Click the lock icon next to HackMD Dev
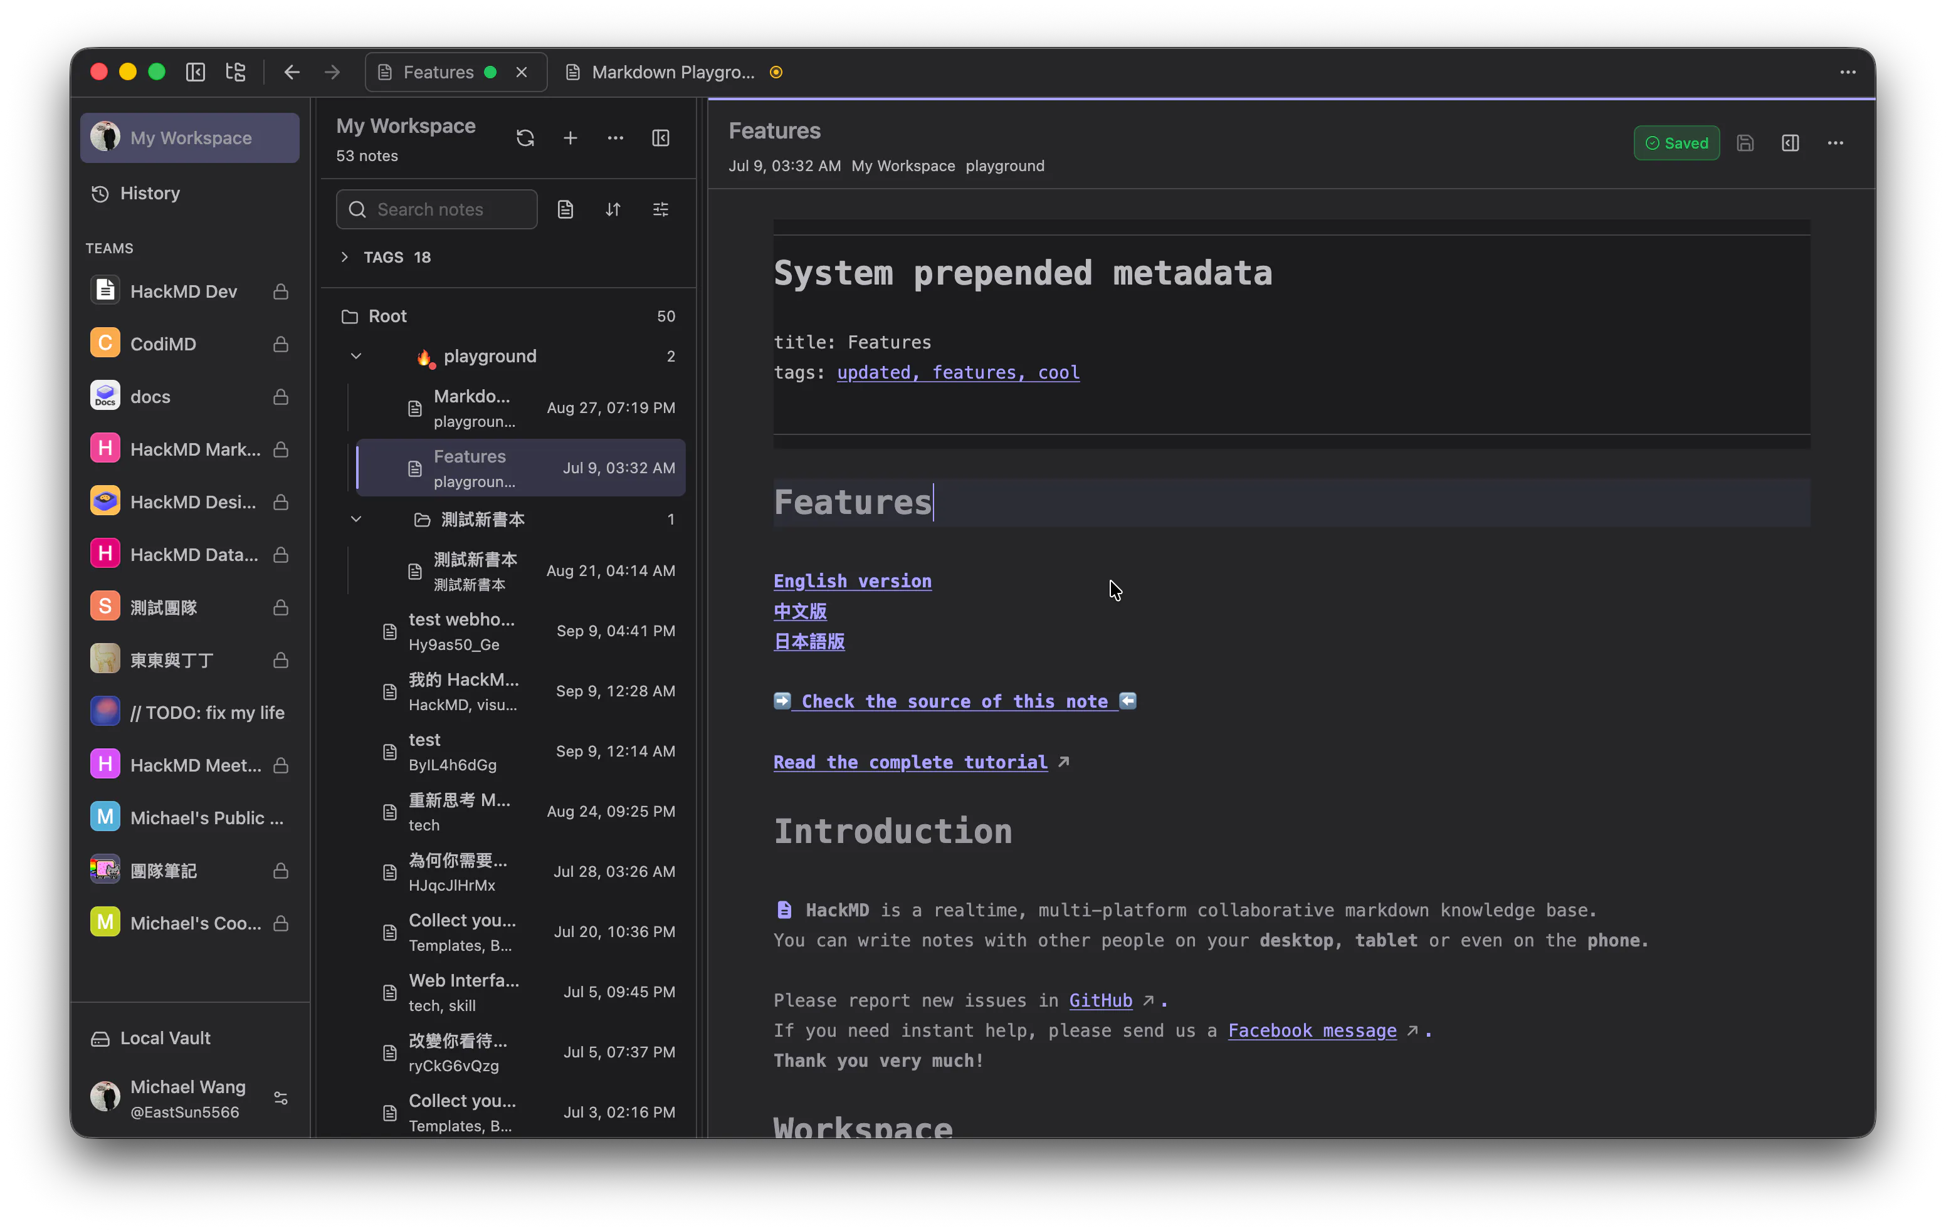The image size is (1946, 1231). (x=280, y=291)
